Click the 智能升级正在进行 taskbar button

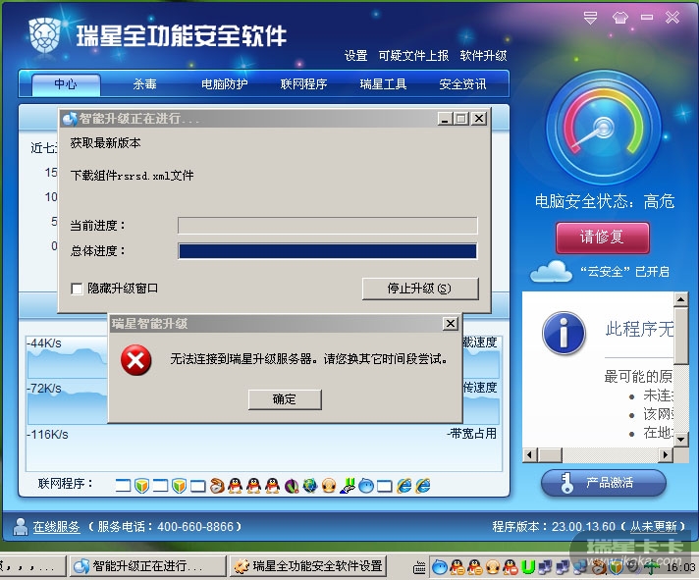click(148, 566)
